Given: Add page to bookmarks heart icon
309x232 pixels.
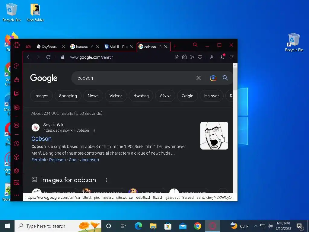Looking at the screenshot, I should [x=200, y=57].
